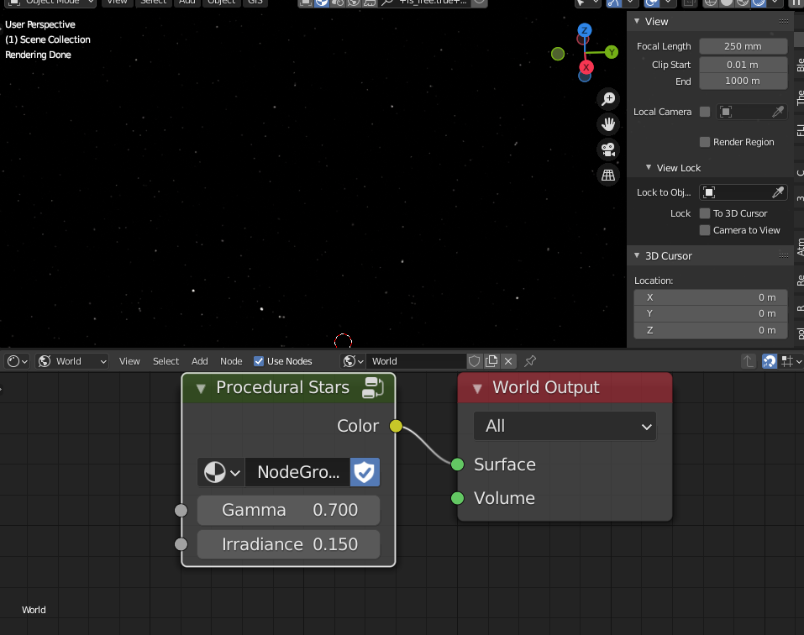The height and width of the screenshot is (635, 804).
Task: Collapse the View Lock subpanel
Action: [649, 168]
